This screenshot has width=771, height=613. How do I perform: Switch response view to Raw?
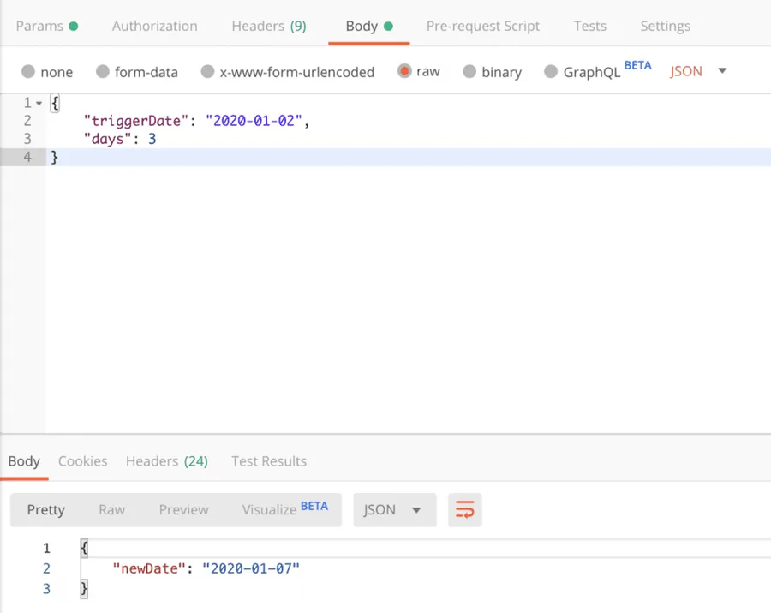coord(111,510)
